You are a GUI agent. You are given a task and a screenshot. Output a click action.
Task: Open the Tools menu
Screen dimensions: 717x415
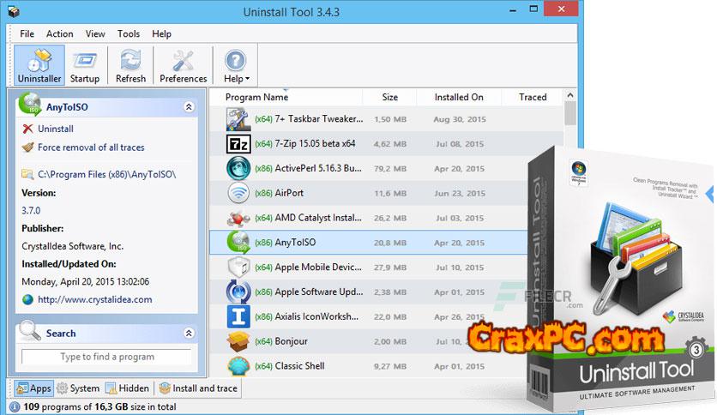pyautogui.click(x=129, y=33)
